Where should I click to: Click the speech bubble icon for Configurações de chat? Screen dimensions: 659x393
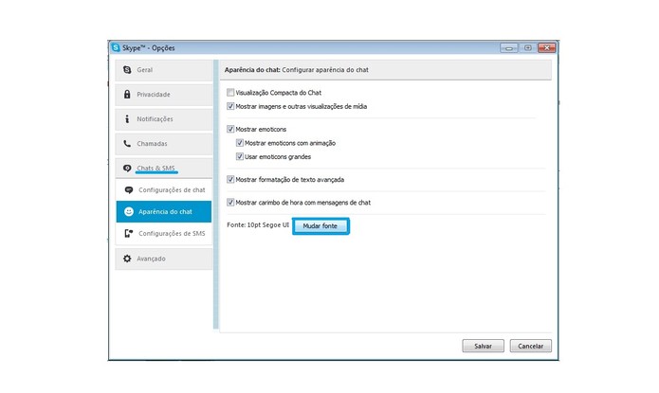click(129, 189)
